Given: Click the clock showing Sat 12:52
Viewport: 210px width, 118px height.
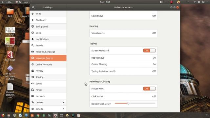Looking at the screenshot, I should pos(105,2).
